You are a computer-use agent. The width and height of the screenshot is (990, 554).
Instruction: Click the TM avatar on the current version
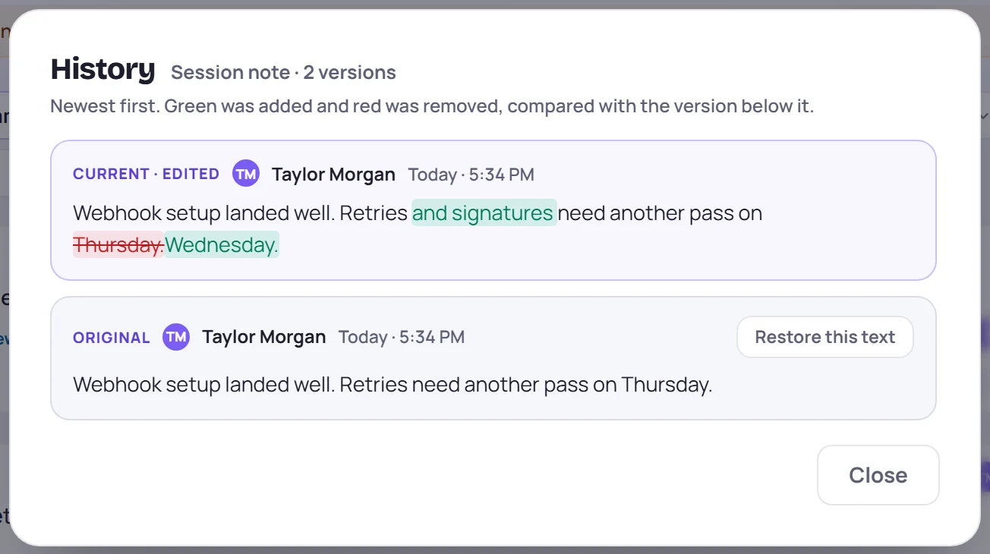point(246,174)
